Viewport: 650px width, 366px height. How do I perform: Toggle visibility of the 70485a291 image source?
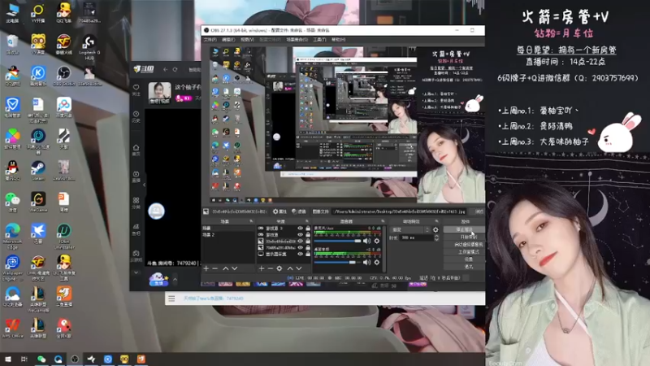point(300,247)
